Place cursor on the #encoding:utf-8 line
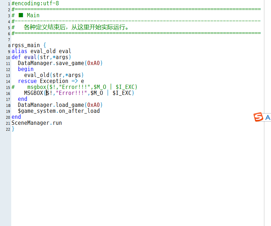 pos(35,3)
